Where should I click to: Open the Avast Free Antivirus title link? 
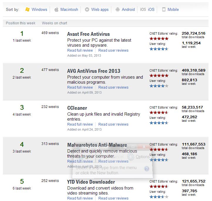click(x=88, y=34)
